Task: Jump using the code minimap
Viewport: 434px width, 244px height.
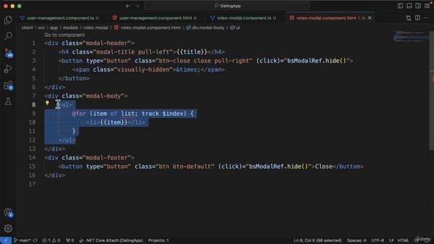Action: 411,37
